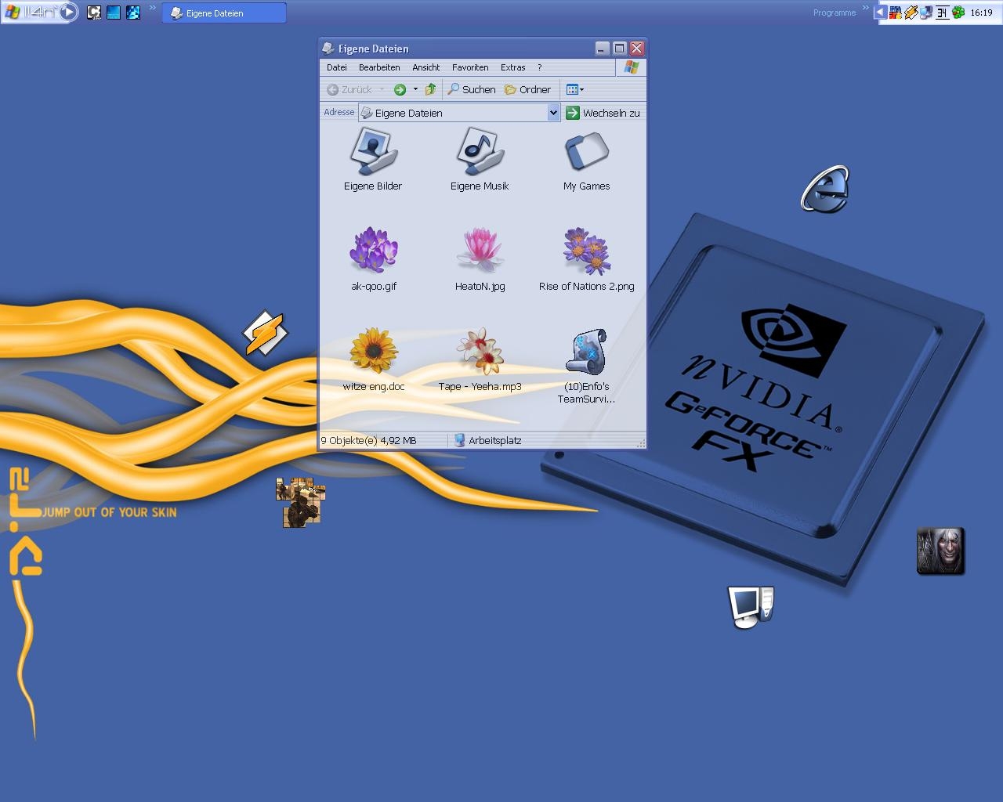The width and height of the screenshot is (1003, 802).
Task: Click the Eigene Dateien taskbar button
Action: pos(224,13)
